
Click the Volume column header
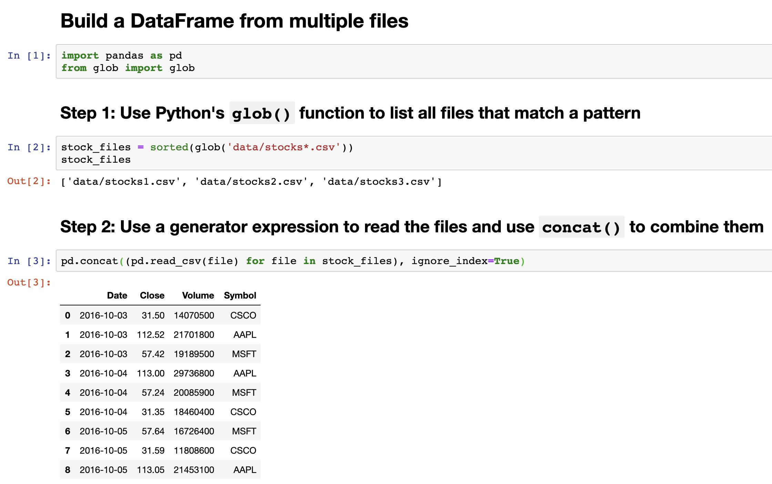(198, 295)
